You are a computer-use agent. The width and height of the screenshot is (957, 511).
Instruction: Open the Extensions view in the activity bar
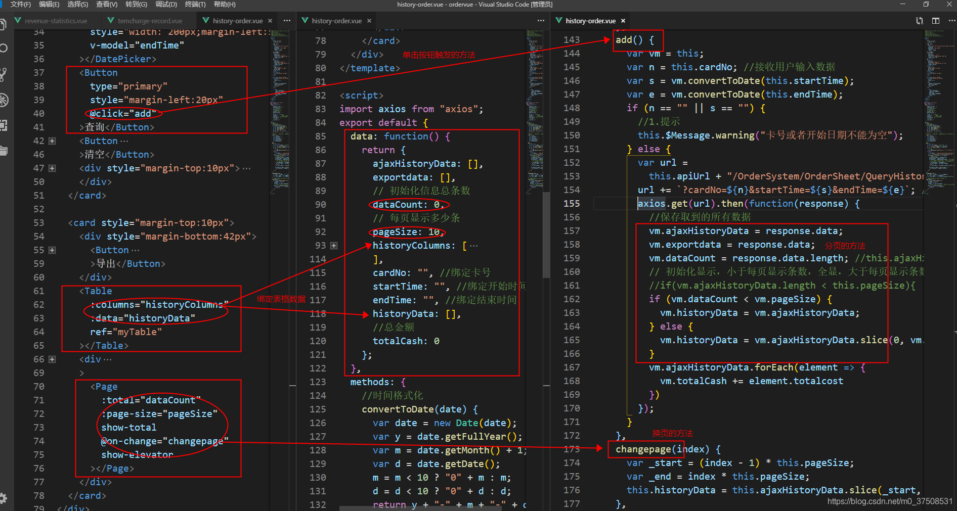3,125
